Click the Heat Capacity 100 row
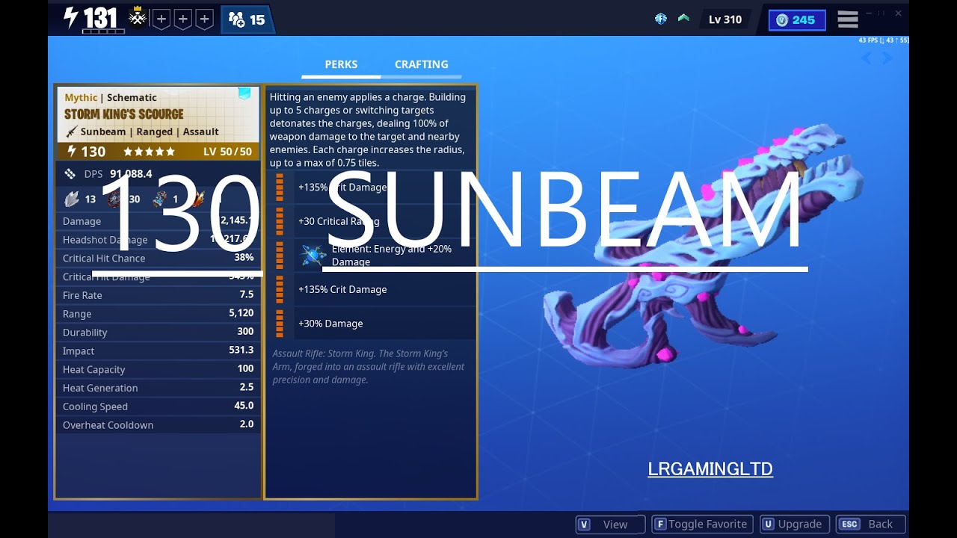Viewport: 957px width, 538px height. (x=159, y=369)
